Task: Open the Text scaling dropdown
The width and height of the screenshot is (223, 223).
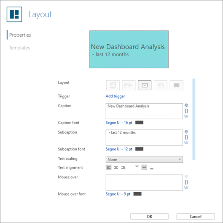Action: (x=144, y=159)
